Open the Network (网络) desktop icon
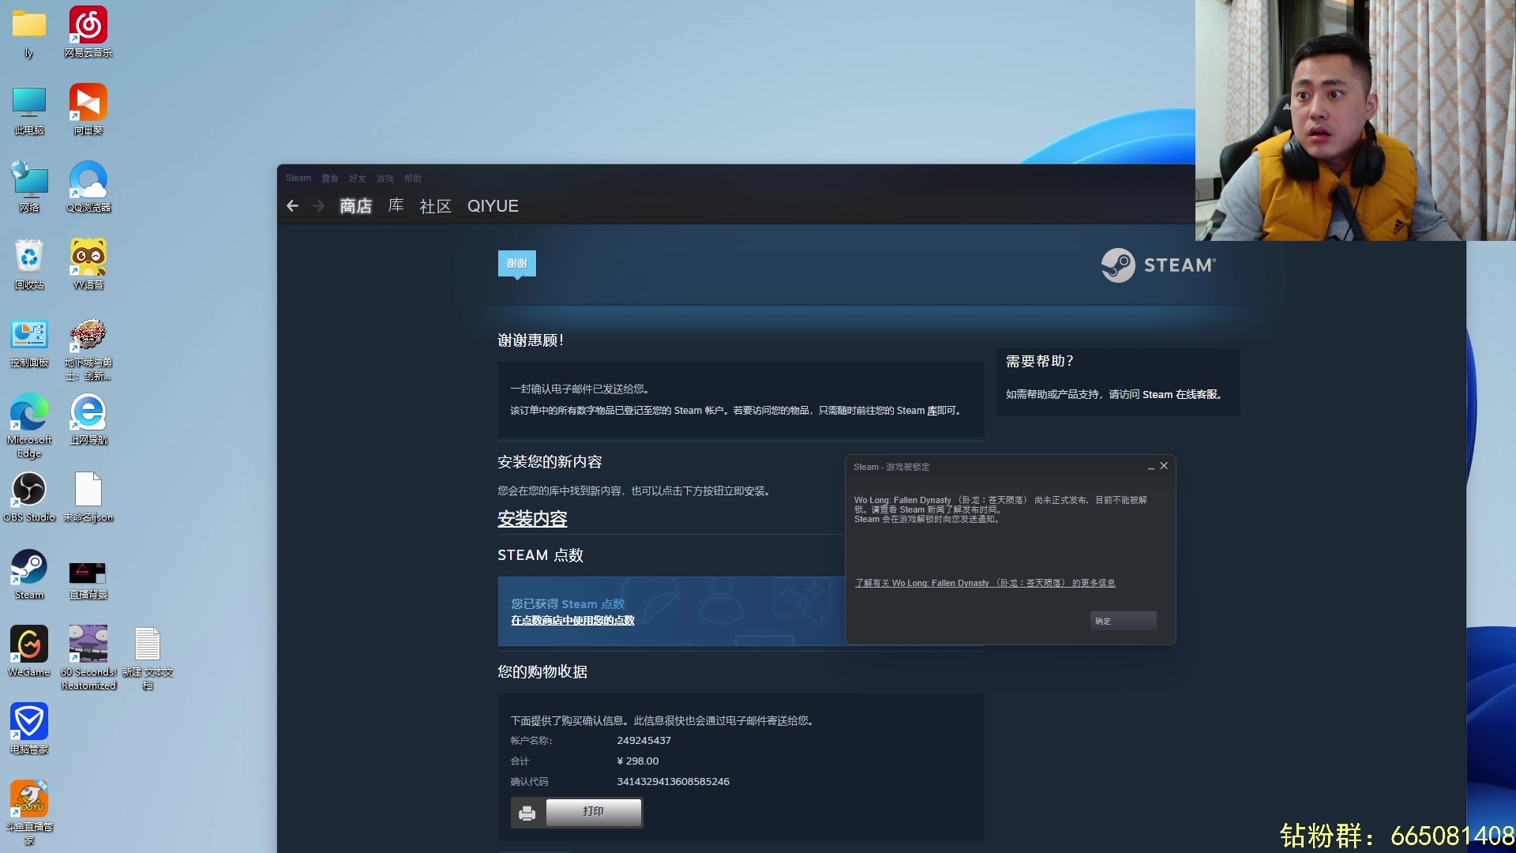 (29, 187)
